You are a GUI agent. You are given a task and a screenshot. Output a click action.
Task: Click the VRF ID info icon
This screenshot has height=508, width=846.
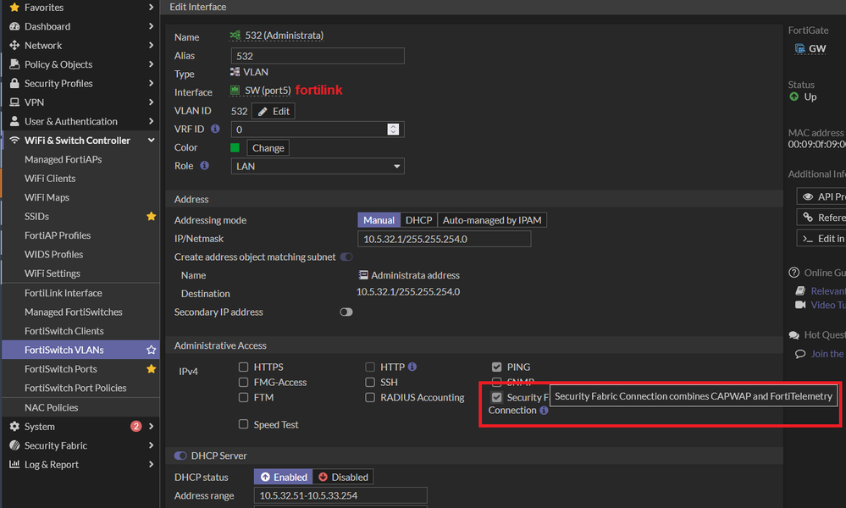pos(215,129)
